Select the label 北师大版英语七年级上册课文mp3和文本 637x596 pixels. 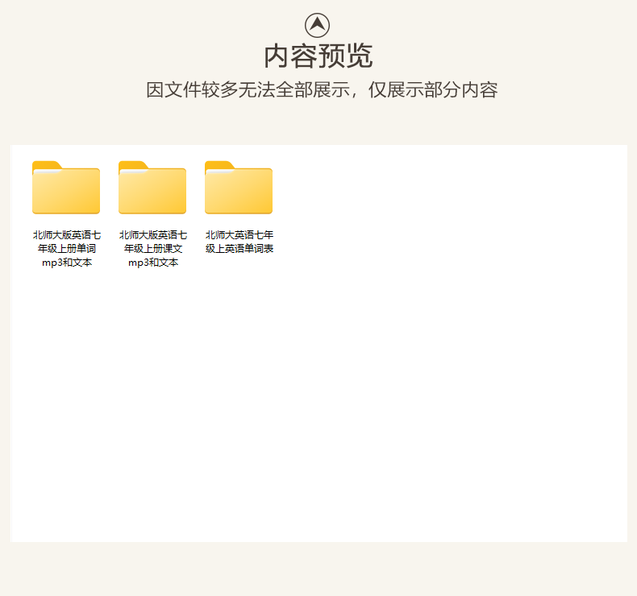pos(152,248)
